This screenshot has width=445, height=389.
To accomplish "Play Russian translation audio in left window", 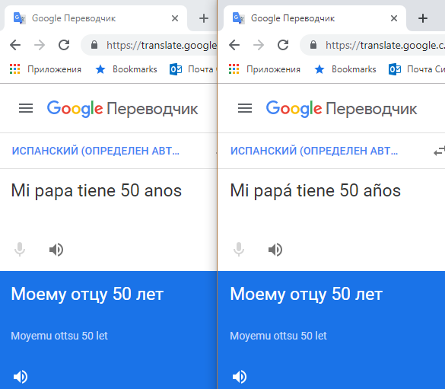I will [21, 377].
